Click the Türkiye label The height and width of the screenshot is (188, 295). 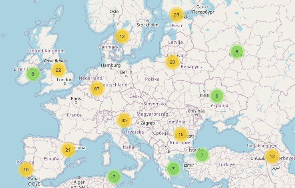227,164
